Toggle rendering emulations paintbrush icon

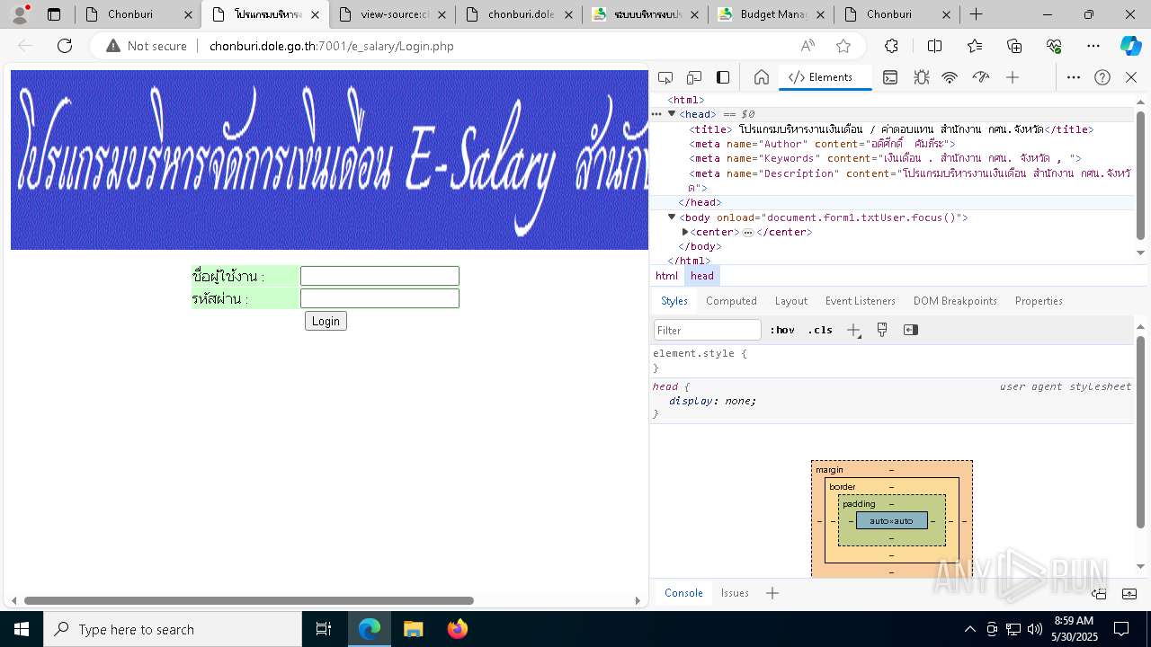click(882, 330)
